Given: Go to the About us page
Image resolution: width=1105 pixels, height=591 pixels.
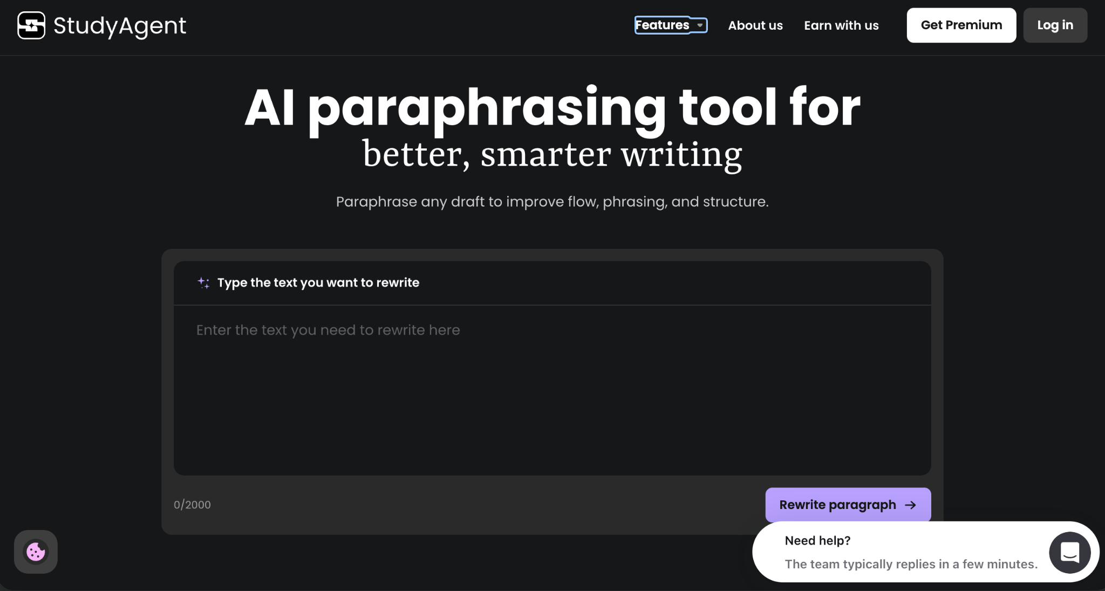Looking at the screenshot, I should 755,25.
